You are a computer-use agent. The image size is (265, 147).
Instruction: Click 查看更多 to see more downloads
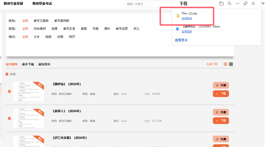pyautogui.click(x=181, y=40)
